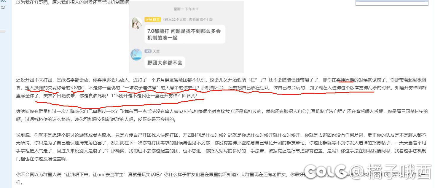Click the gray LV2 level badge
435x188 pixels.
[x=148, y=51]
